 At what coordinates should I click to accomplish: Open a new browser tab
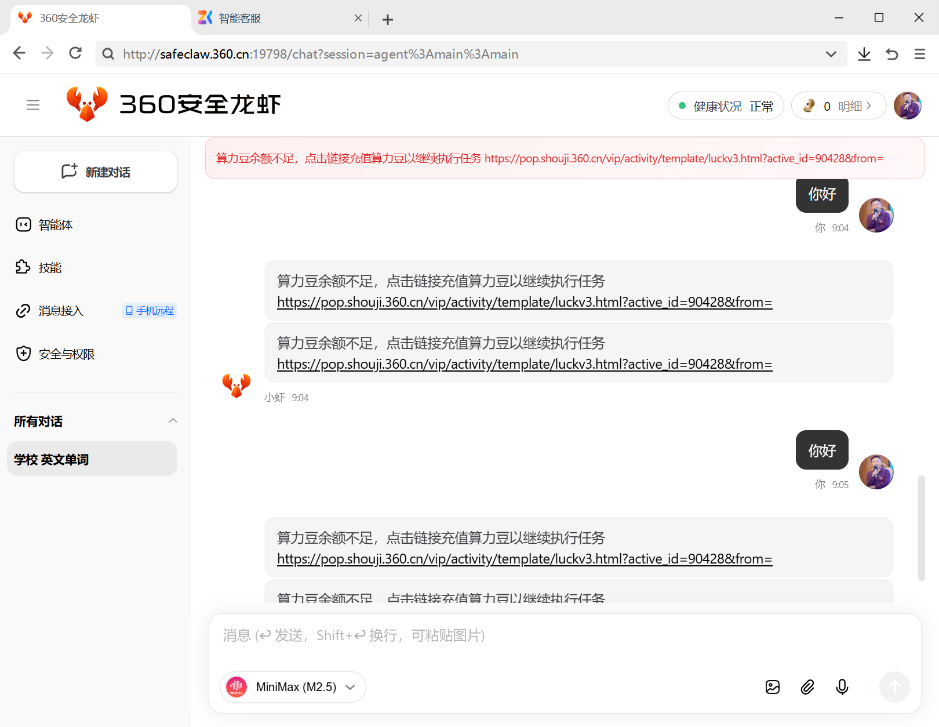388,19
